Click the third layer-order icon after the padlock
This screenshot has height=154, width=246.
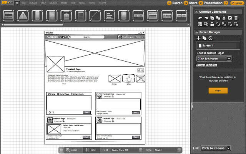point(230,24)
